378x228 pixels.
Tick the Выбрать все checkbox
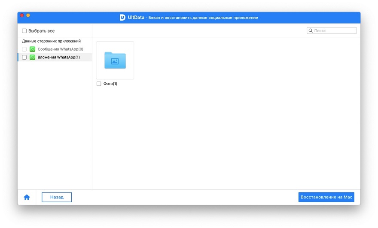coord(24,31)
